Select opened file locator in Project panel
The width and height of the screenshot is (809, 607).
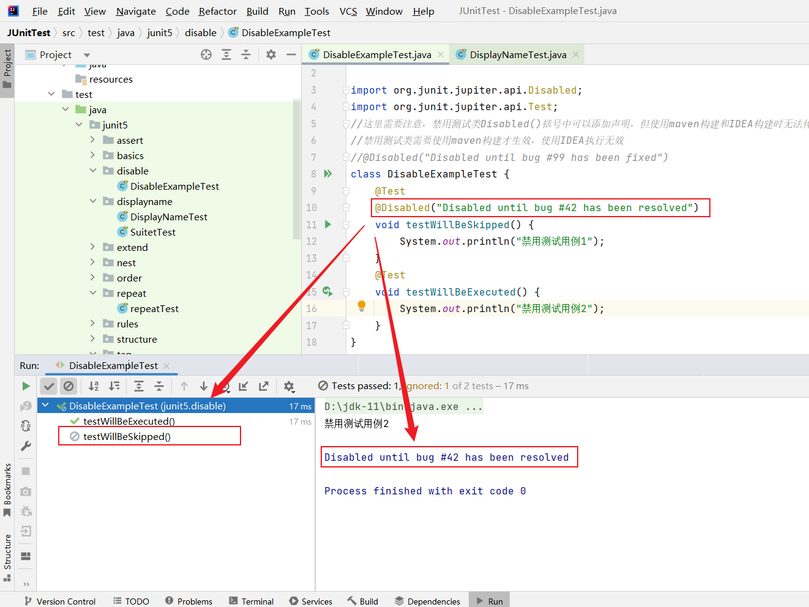206,54
